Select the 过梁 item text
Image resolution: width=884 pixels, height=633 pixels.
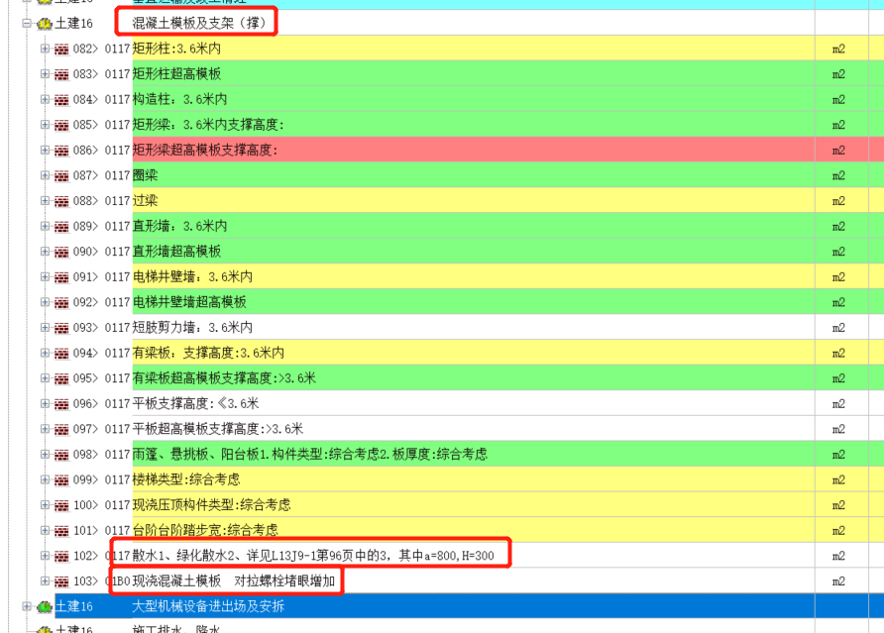pos(145,201)
